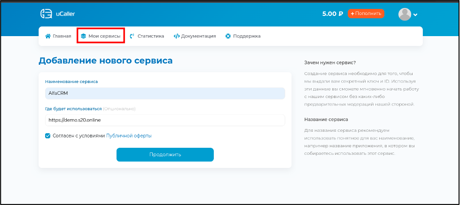Screen dimensions: 460x205
Task: Click the phone icon beside Статистика
Action: [x=132, y=36]
